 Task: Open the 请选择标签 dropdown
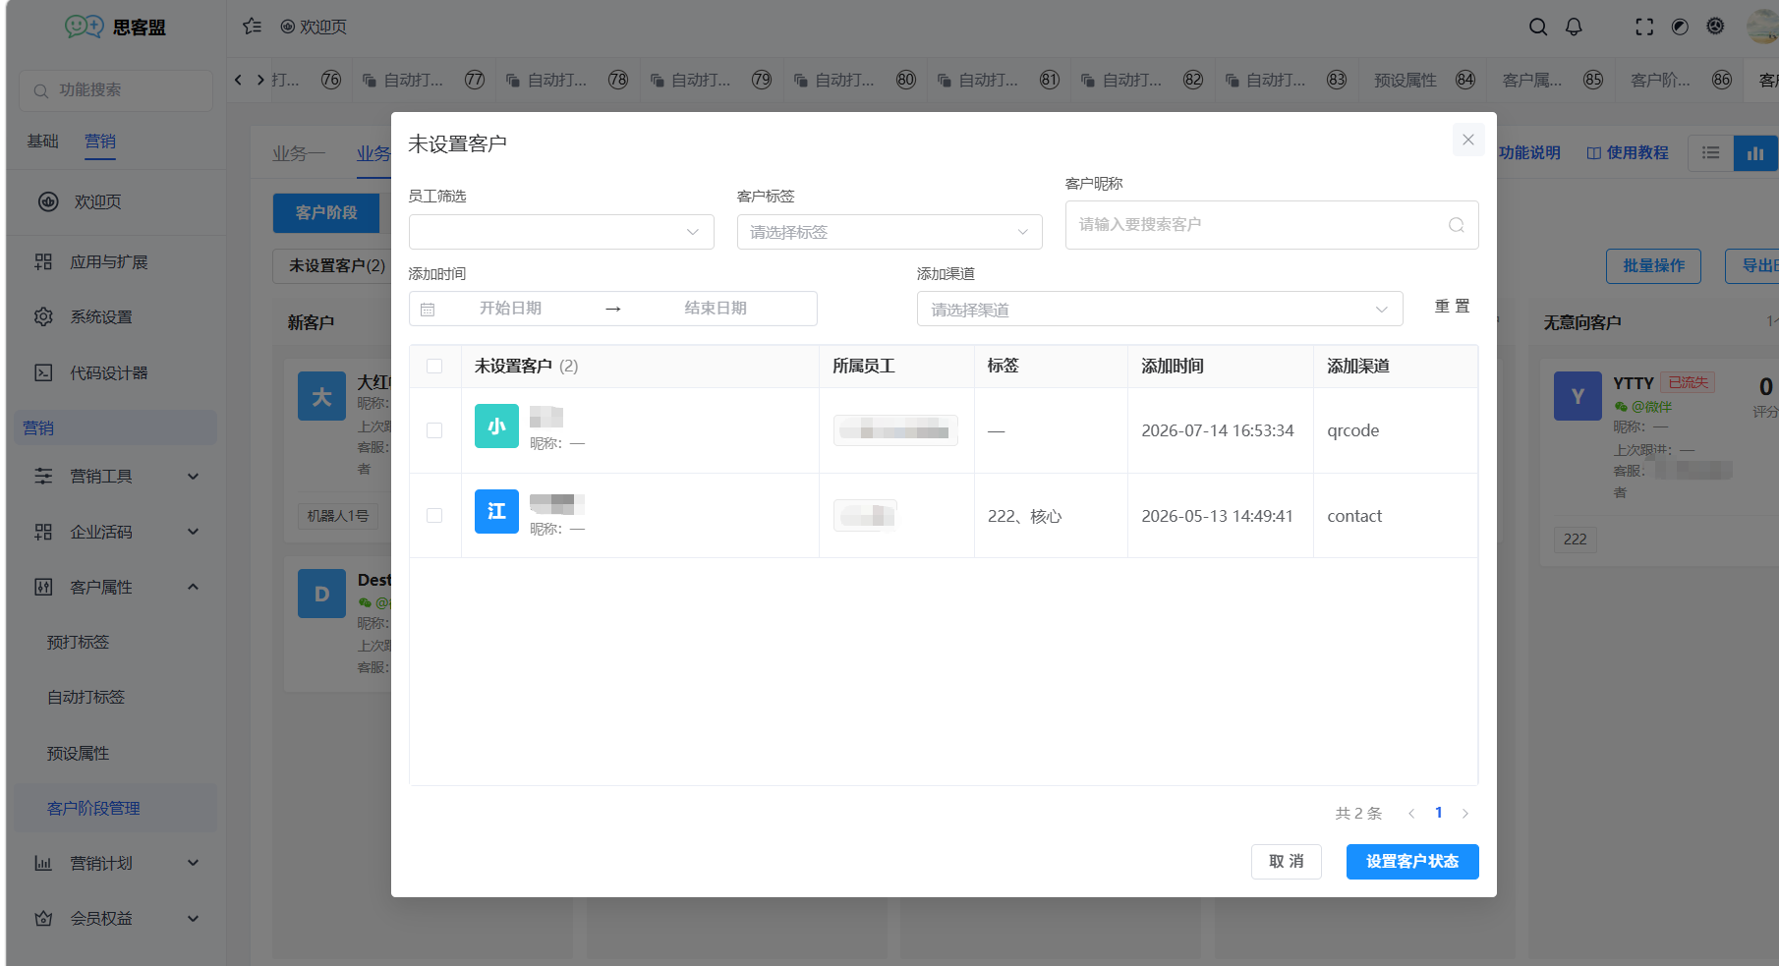pyautogui.click(x=889, y=232)
